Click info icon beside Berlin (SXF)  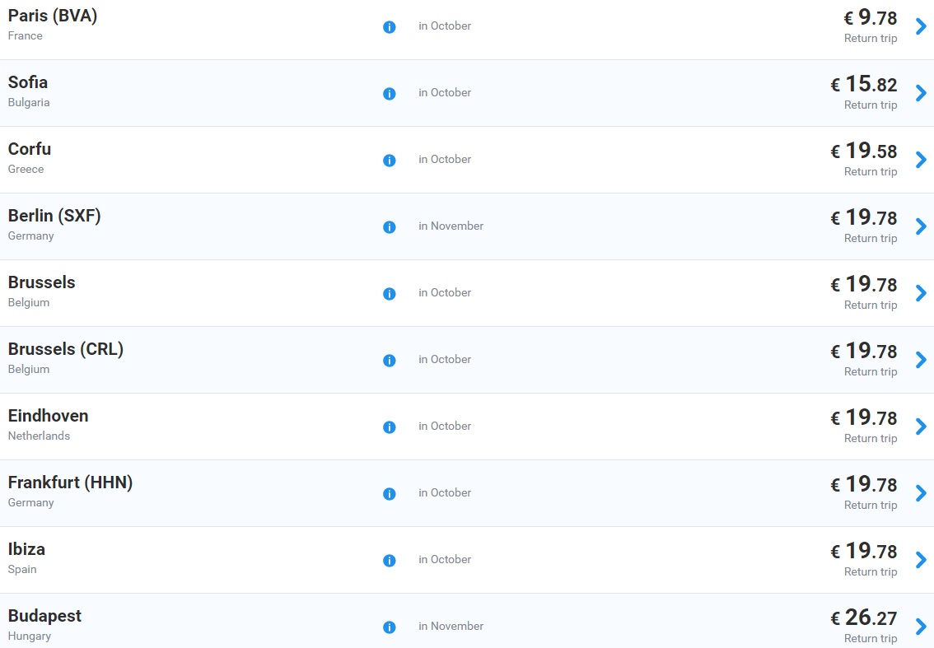tap(390, 227)
